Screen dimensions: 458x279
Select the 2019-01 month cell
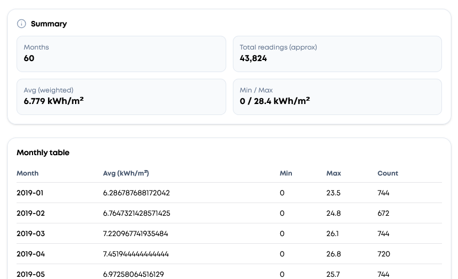click(x=30, y=193)
